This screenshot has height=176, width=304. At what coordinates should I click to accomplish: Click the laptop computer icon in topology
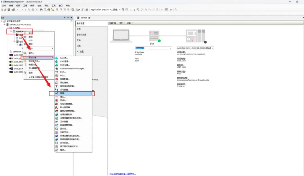(121, 36)
